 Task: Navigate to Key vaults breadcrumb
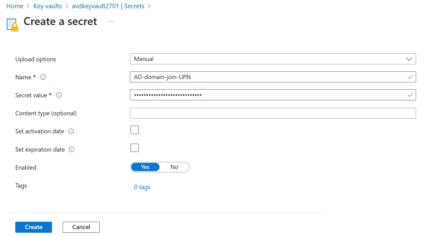tap(47, 6)
